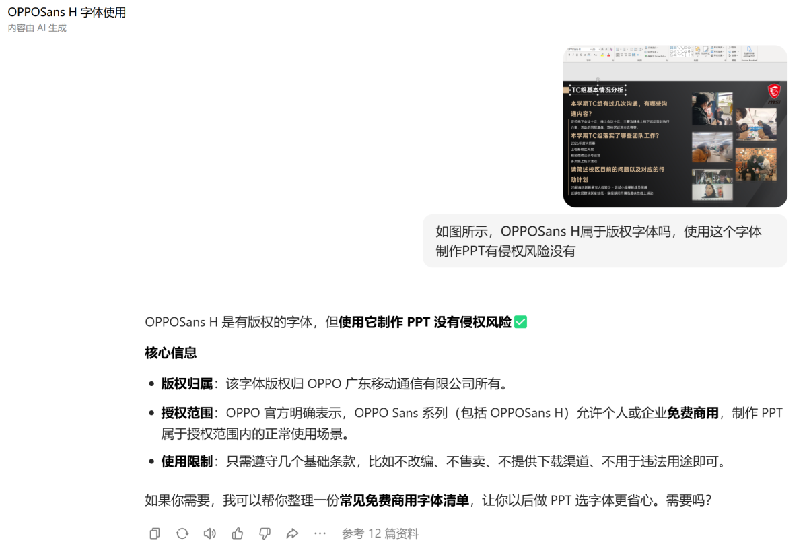Copy the AI response using the copy icon
Screen dimensions: 807x553
(x=154, y=533)
